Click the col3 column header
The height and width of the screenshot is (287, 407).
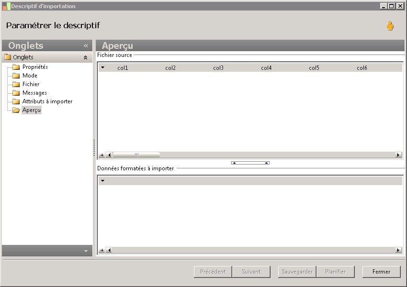point(218,67)
